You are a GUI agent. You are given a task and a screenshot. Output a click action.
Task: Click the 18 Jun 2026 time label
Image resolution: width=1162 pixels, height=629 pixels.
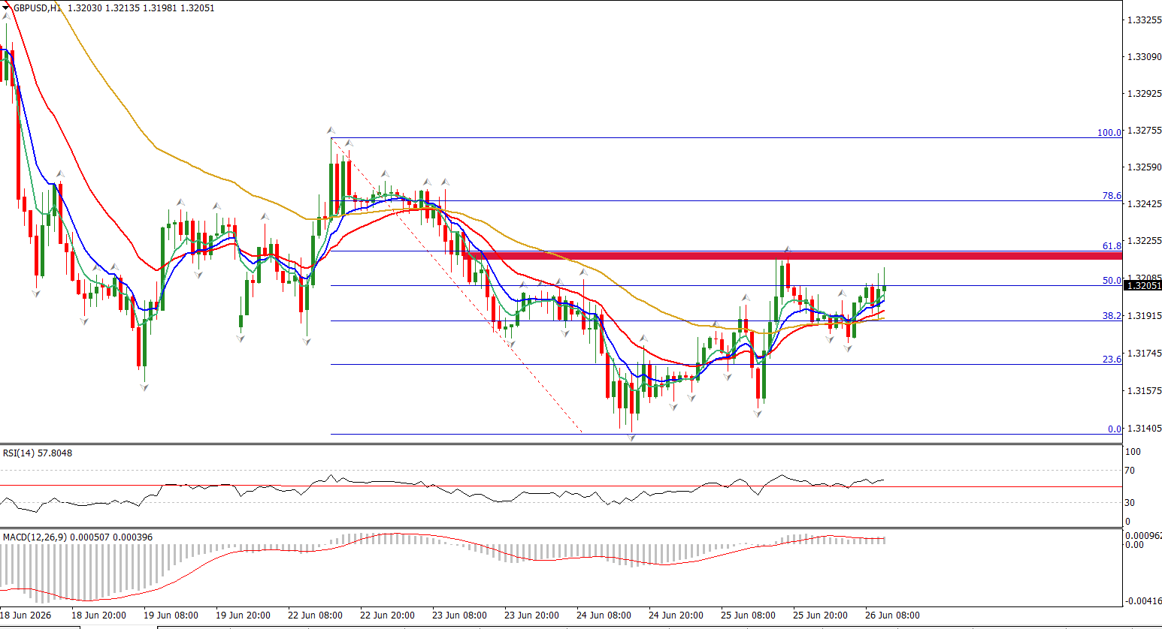point(26,615)
